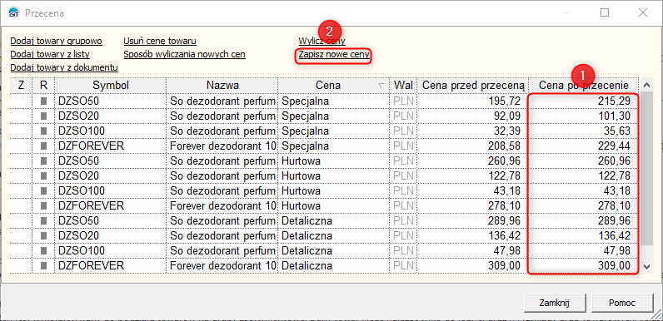This screenshot has height=321, width=663.
Task: Toggle the R marker for first DZSO50 row
Action: point(43,101)
